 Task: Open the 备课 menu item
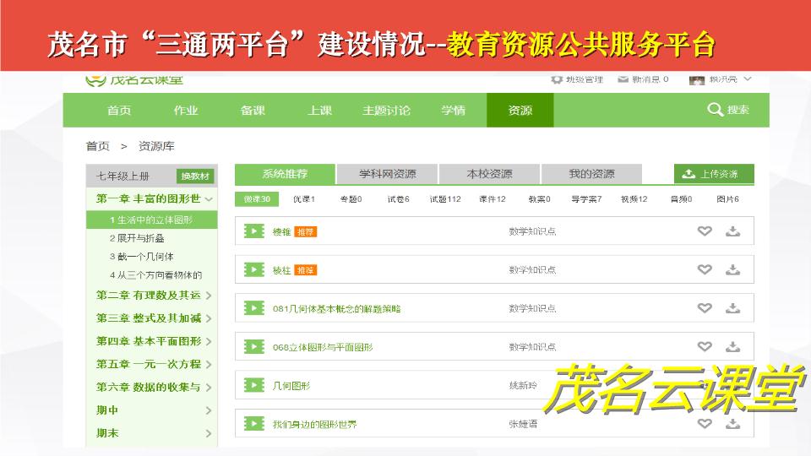(x=253, y=110)
